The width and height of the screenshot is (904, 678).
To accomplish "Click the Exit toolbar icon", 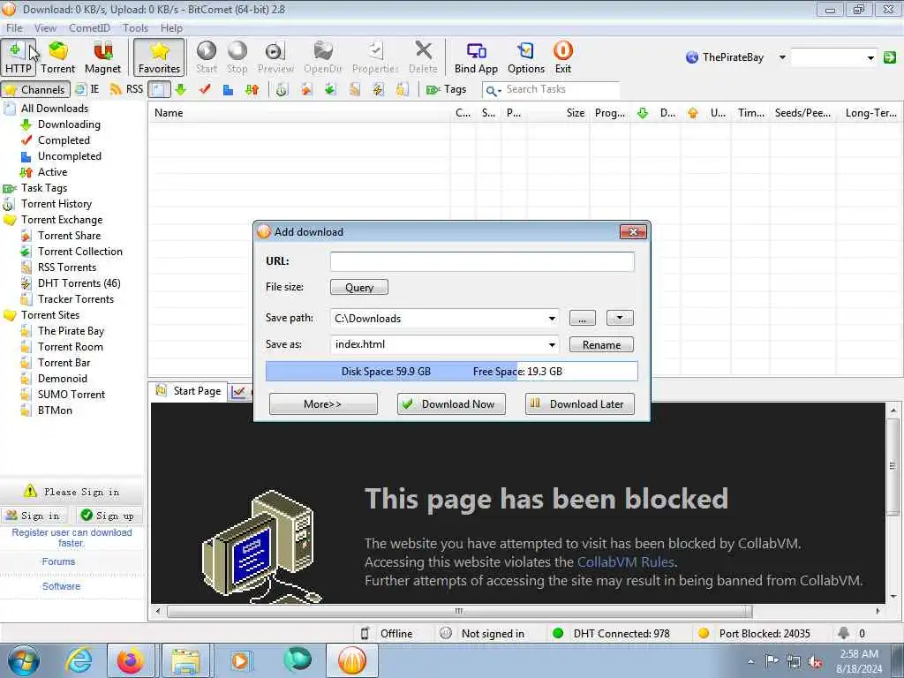I will point(562,57).
